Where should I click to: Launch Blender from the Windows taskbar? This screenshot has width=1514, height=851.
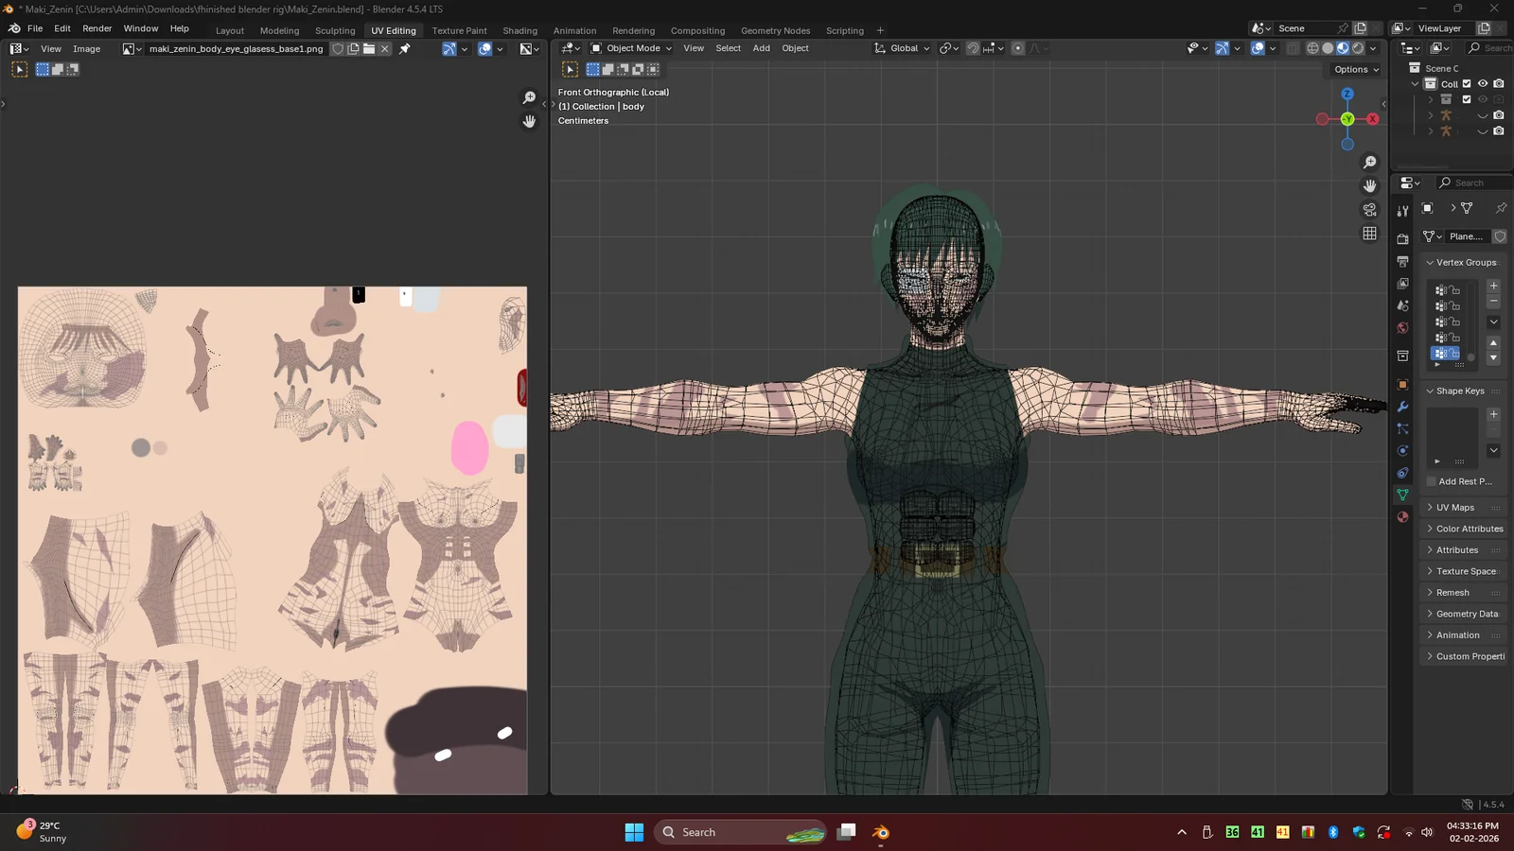[x=881, y=832]
